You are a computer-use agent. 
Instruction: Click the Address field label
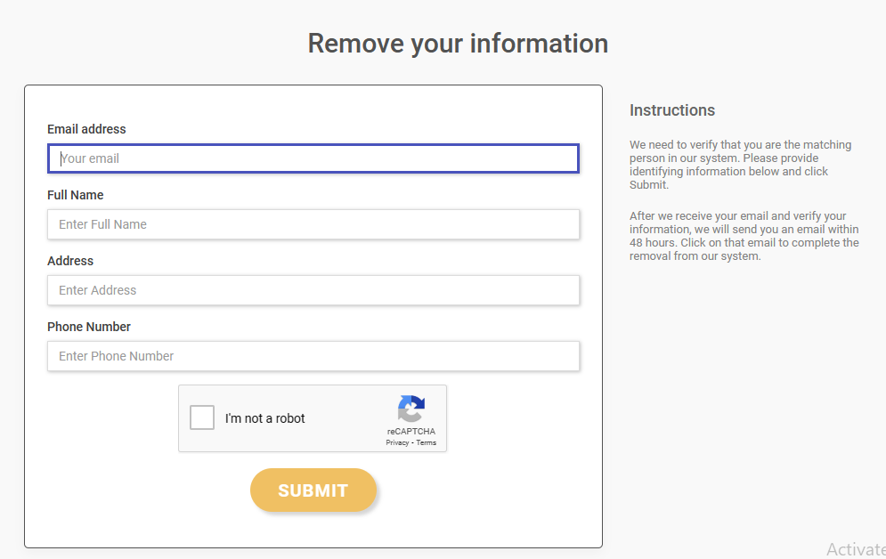[x=70, y=261]
